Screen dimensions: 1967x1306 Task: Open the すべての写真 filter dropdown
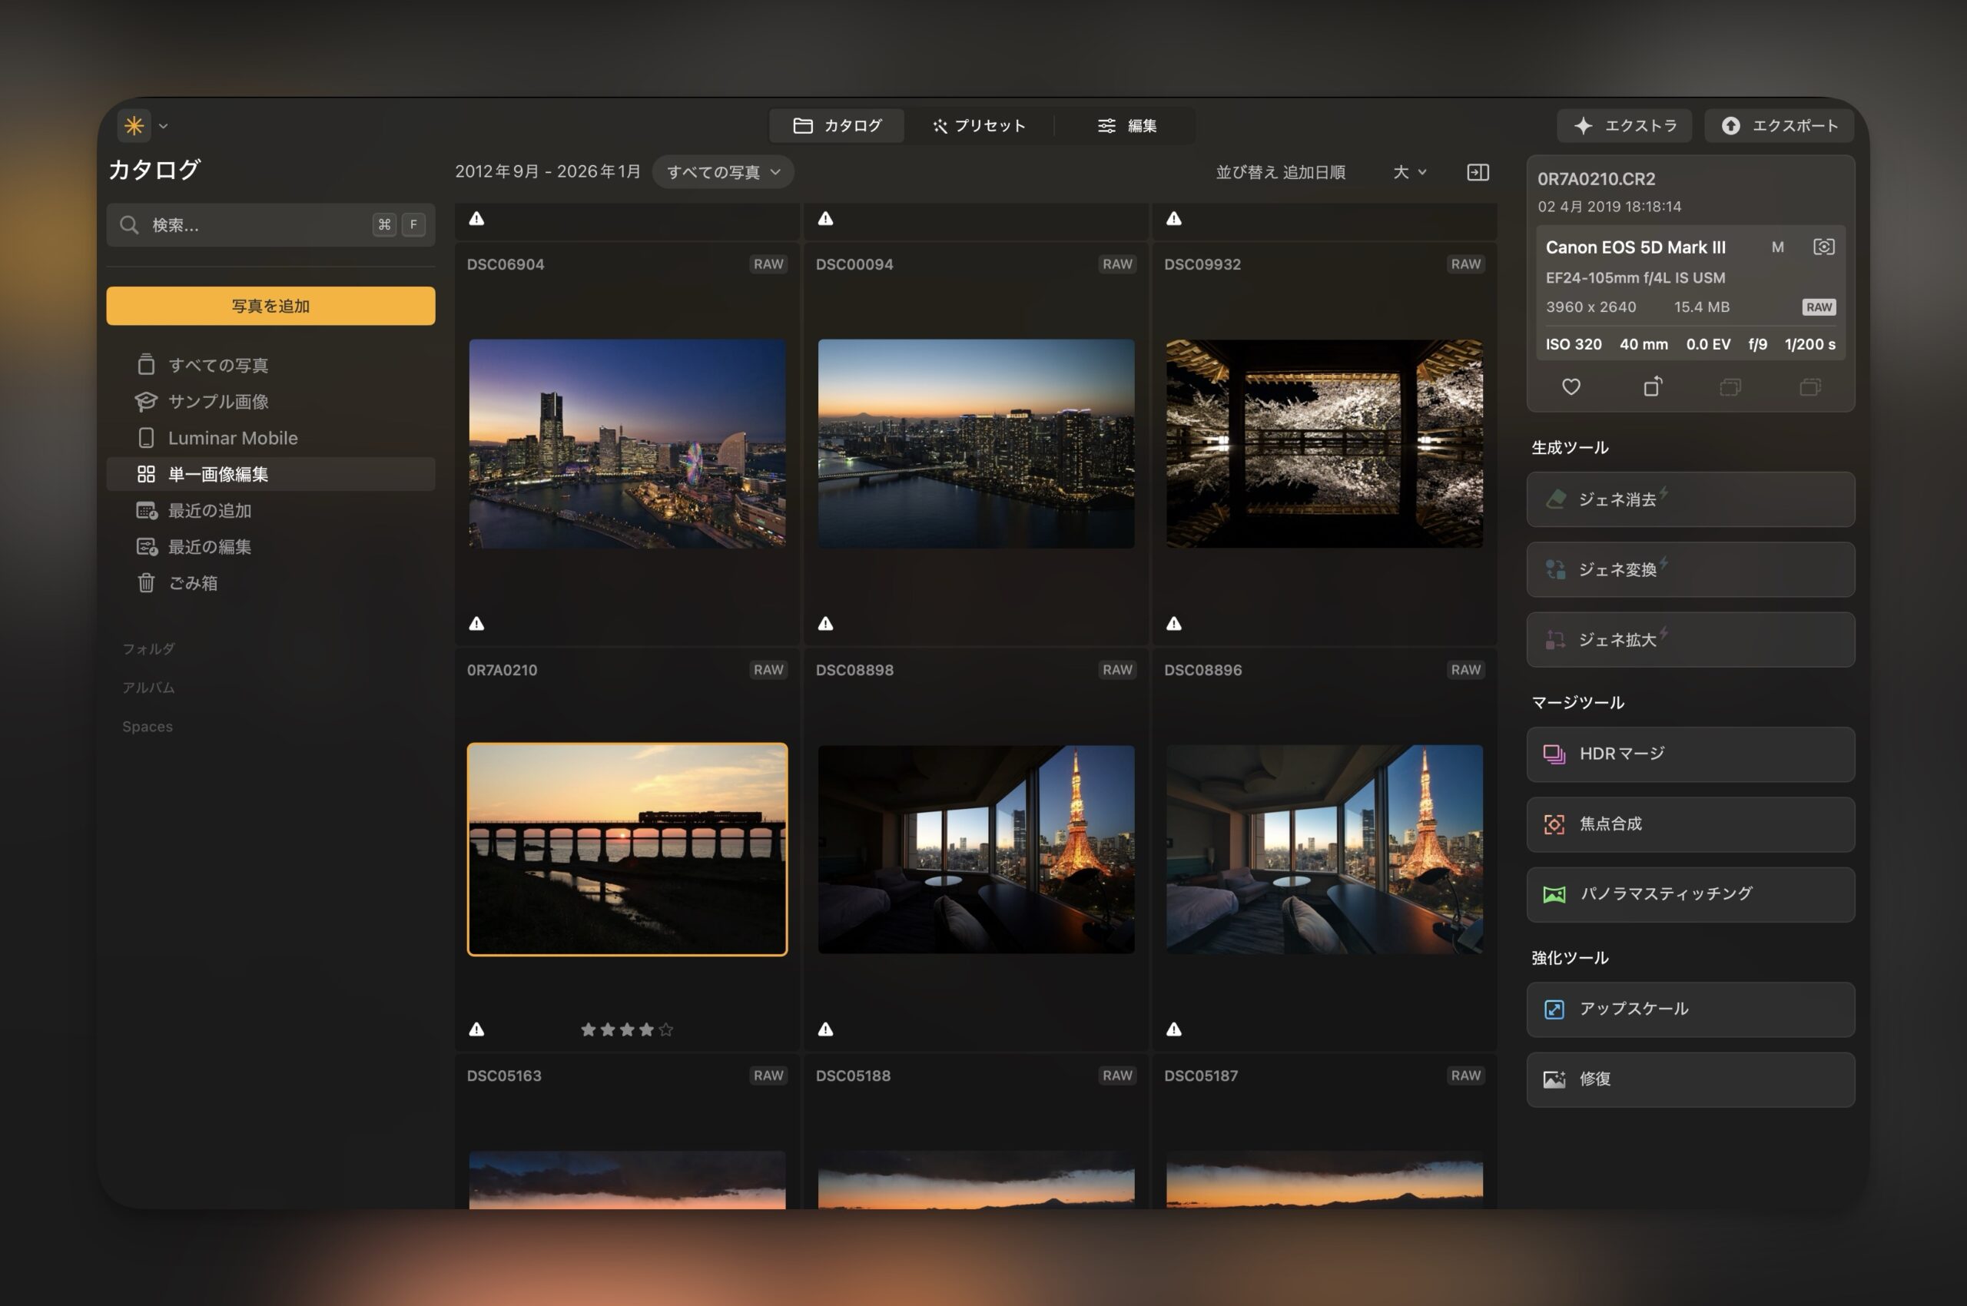tap(721, 171)
